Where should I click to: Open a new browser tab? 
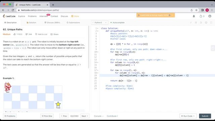[x=53, y=5]
